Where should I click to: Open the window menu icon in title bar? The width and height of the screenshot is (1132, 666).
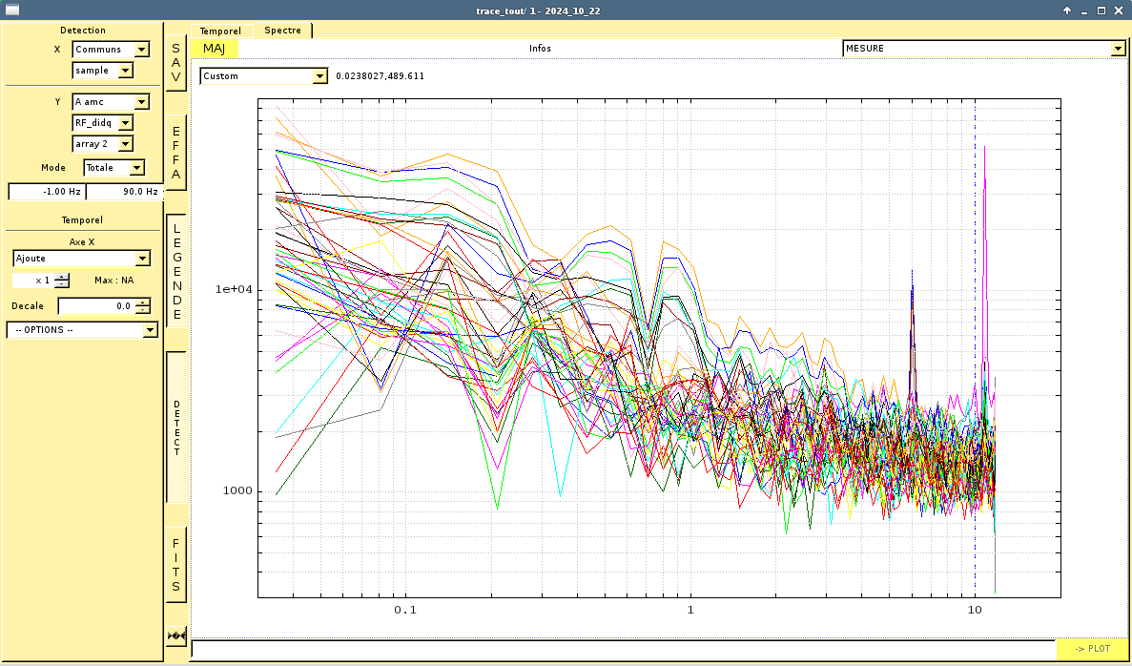[x=13, y=10]
